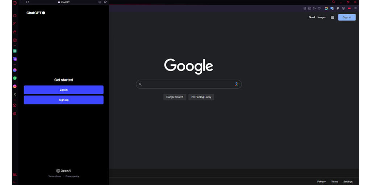Open Settings gear icon in sidebar
This screenshot has width=371, height=185.
14,113
